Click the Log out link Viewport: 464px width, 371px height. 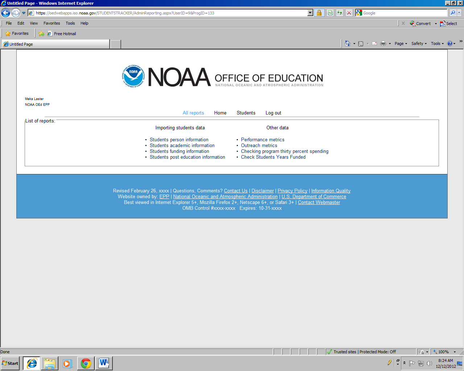click(x=273, y=113)
